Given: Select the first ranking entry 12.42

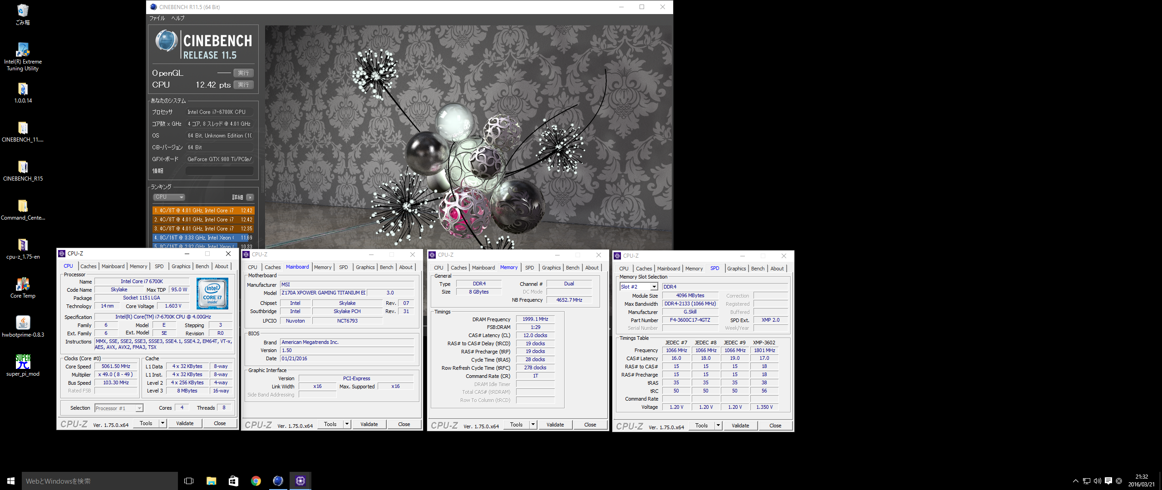Looking at the screenshot, I should tap(203, 211).
